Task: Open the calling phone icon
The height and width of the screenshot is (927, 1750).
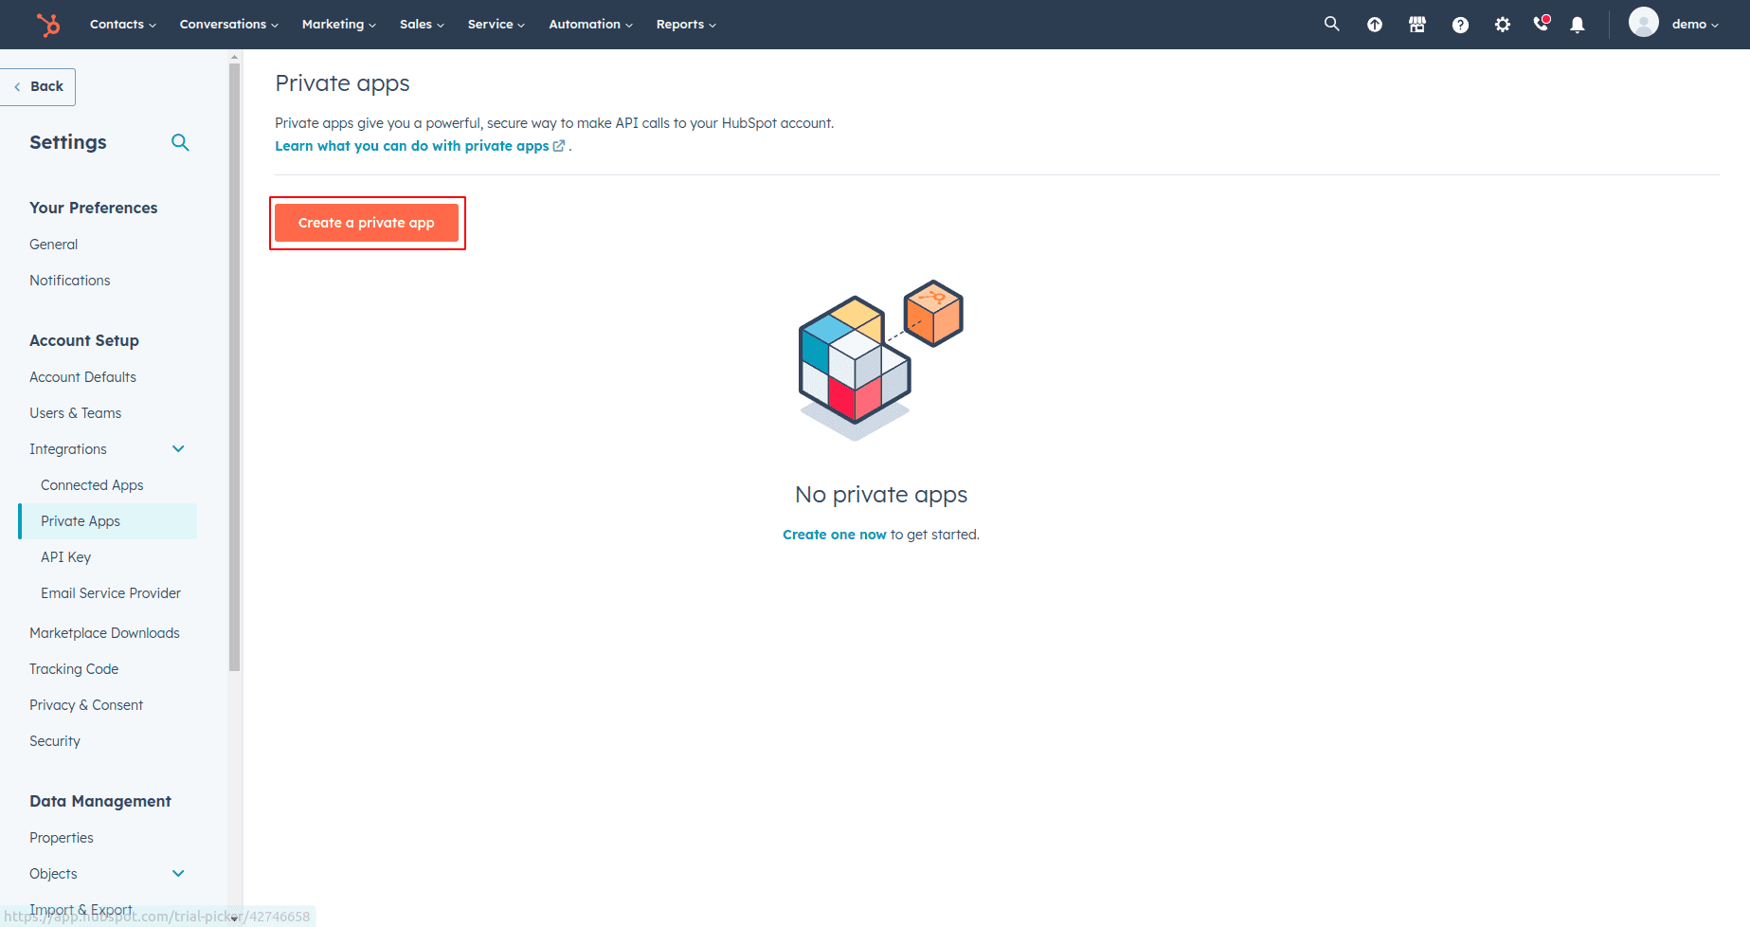Action: 1542,24
